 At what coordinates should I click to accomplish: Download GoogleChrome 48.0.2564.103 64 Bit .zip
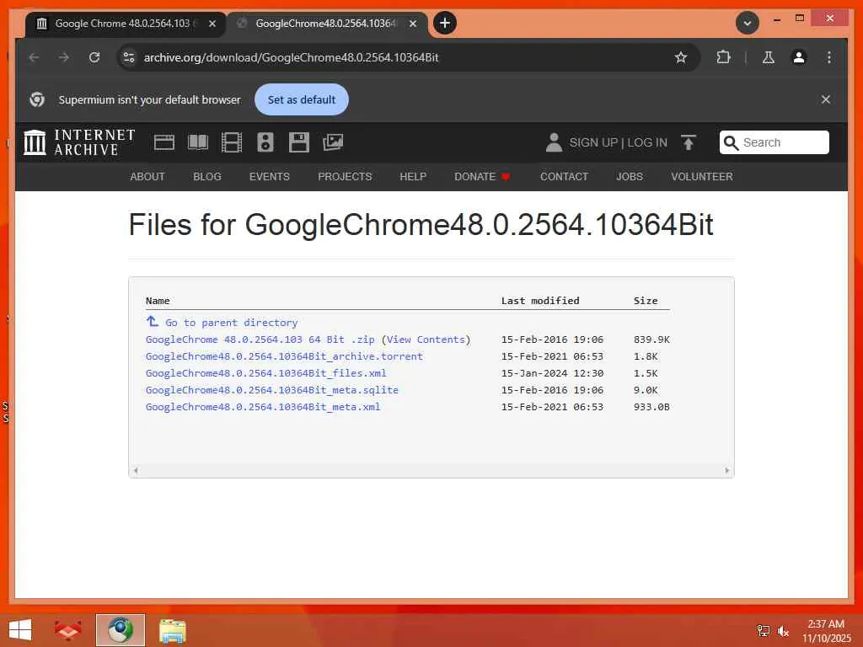260,340
